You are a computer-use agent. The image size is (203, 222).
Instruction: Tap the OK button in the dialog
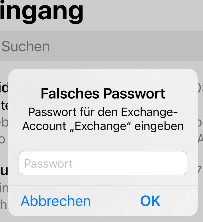[x=150, y=201]
